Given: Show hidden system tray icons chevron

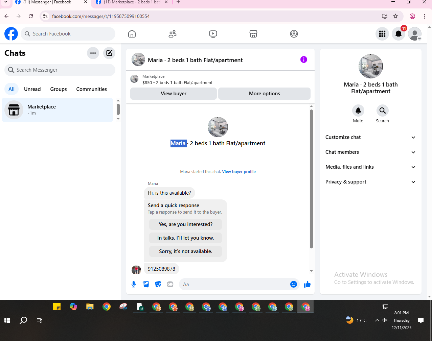Looking at the screenshot, I should pyautogui.click(x=377, y=320).
